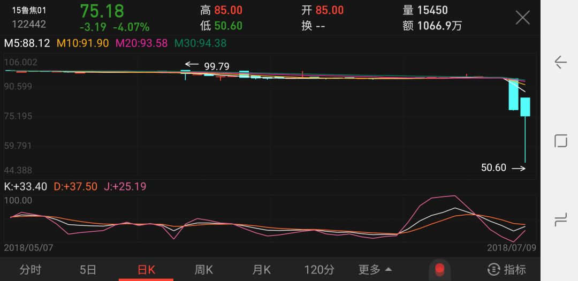This screenshot has width=578, height=281.
Task: Open the 指标 indicator settings
Action: 507,270
